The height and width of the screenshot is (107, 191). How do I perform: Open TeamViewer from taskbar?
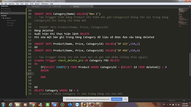[x=77, y=105]
